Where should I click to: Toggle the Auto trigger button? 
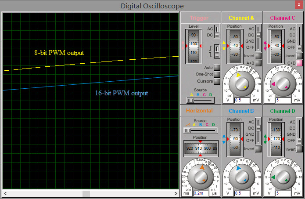point(217,67)
